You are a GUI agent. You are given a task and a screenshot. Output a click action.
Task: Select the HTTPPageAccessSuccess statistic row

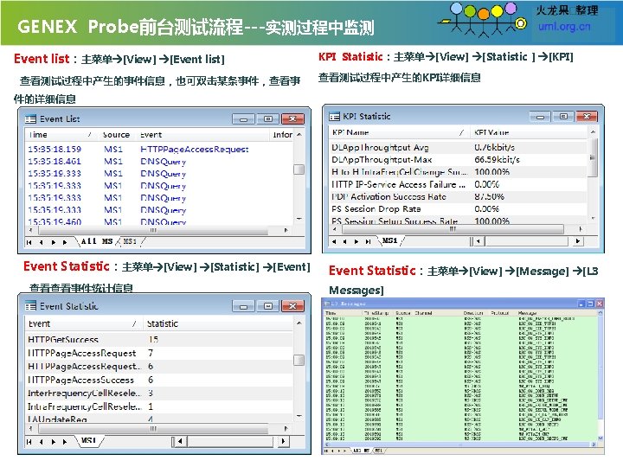(159, 381)
